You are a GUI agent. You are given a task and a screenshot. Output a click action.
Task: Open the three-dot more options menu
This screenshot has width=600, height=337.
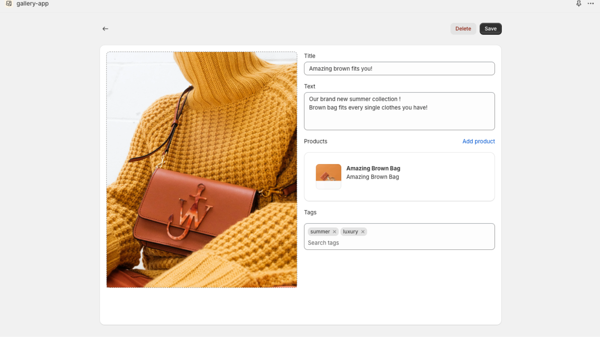click(591, 4)
